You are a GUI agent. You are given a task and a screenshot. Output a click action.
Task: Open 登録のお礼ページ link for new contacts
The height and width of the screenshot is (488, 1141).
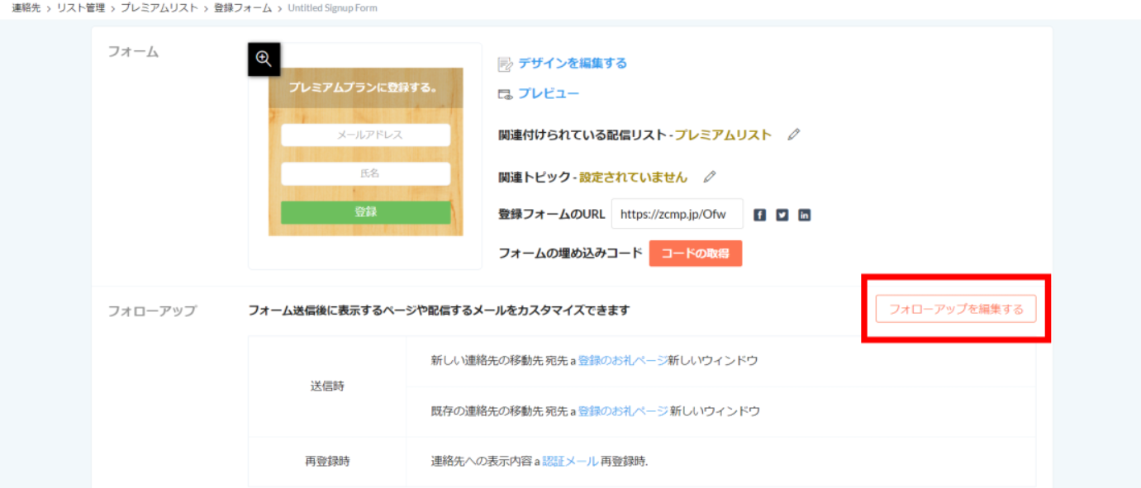point(623,361)
